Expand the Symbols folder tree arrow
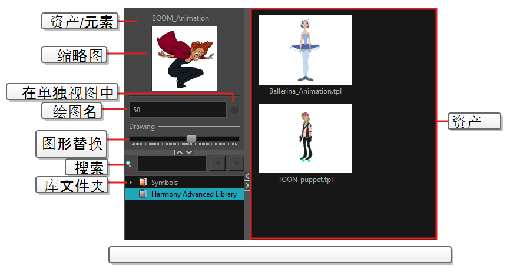This screenshot has width=510, height=272. [x=131, y=183]
